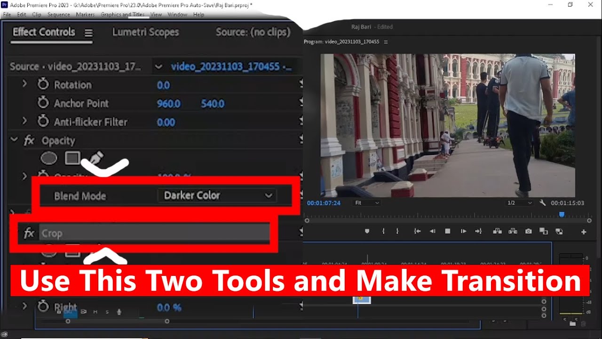
Task: Add a marker in Program monitor
Action: point(367,231)
